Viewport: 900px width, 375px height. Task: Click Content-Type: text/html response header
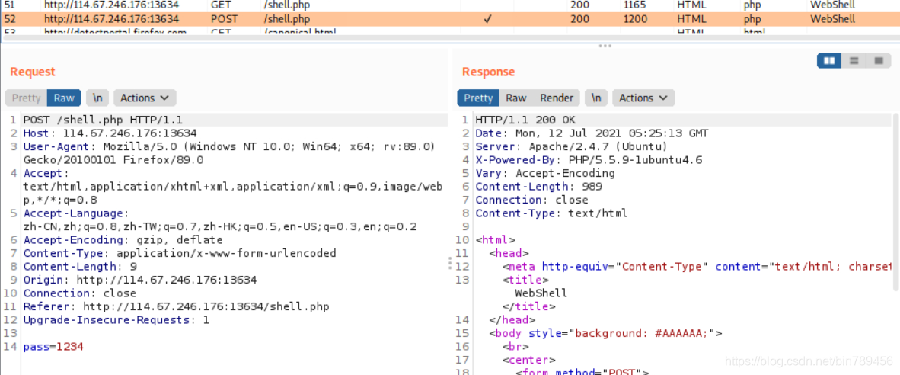coord(551,213)
